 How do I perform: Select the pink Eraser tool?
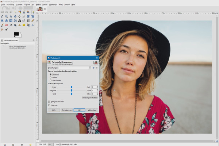tap(7, 25)
